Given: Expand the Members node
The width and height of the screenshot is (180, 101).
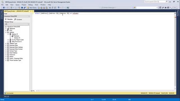Looking at the screenshot, I should pos(10,36).
